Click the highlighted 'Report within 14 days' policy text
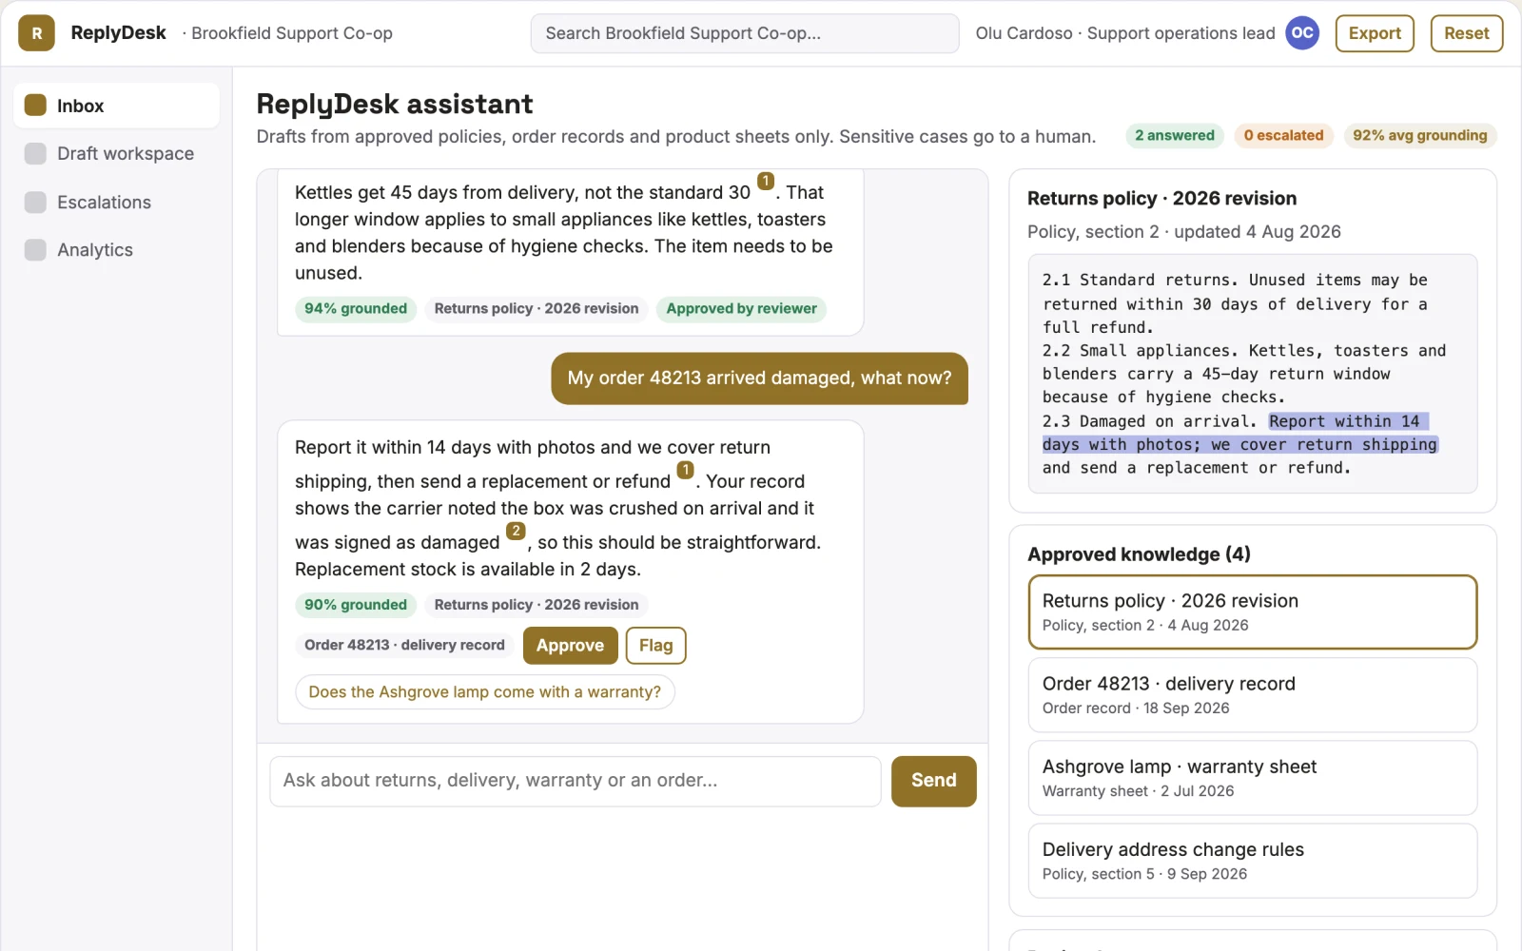The image size is (1522, 951). 1240,433
